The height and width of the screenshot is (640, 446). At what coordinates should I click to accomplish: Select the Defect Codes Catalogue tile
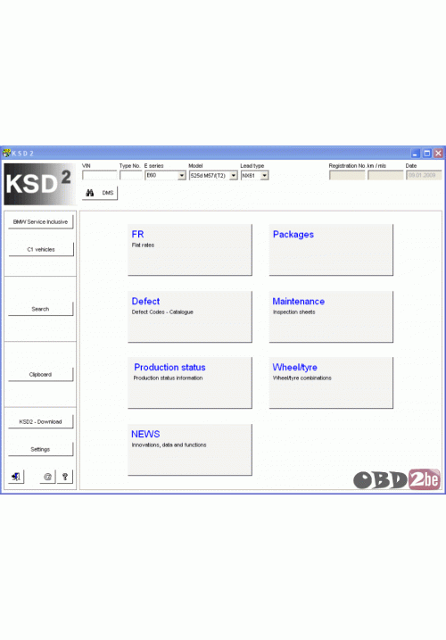point(190,316)
